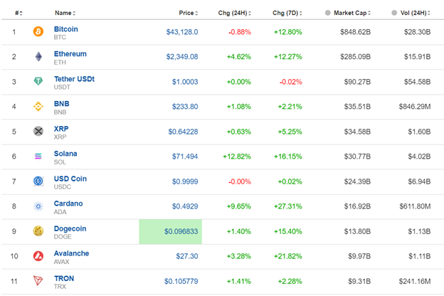Sort the table by Price column

(x=189, y=13)
